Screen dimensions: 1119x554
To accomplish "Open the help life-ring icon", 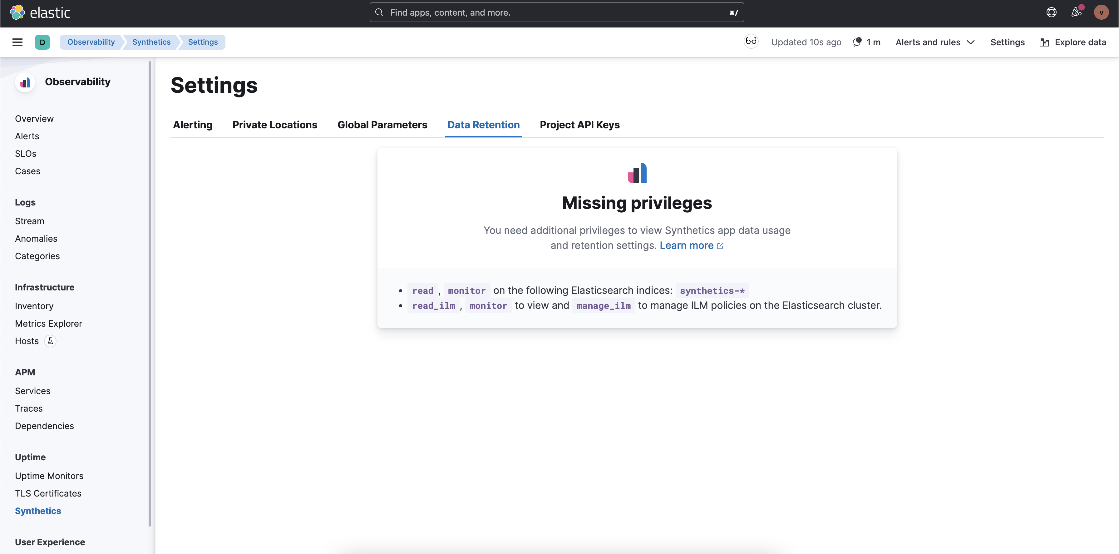I will pos(1051,12).
